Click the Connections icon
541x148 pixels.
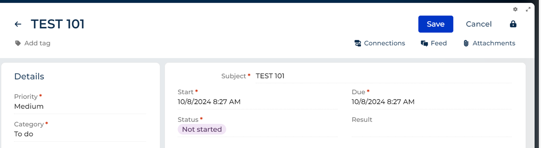coord(358,43)
